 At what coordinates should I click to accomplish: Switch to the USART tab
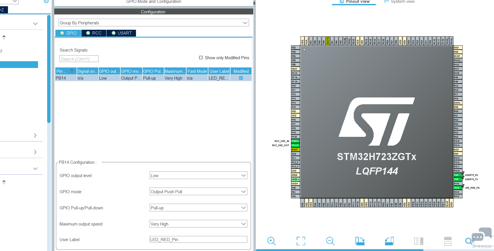click(122, 33)
